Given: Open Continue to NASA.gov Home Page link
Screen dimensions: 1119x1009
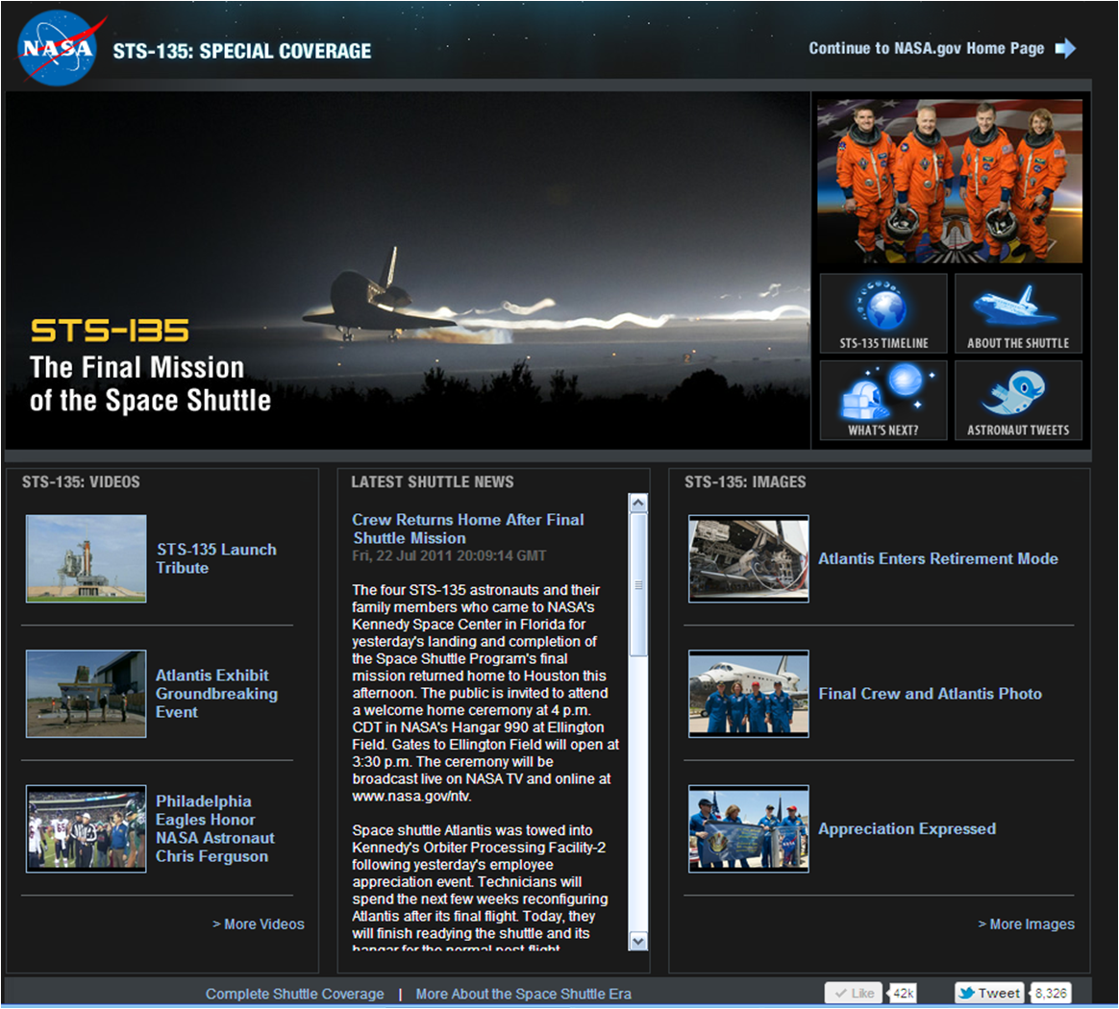Looking at the screenshot, I should coord(927,48).
